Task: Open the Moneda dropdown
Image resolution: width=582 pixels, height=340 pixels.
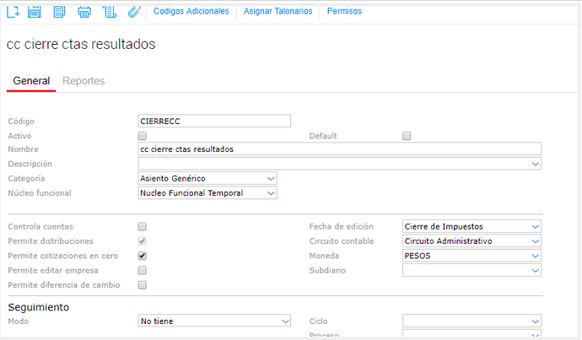Action: coord(472,256)
